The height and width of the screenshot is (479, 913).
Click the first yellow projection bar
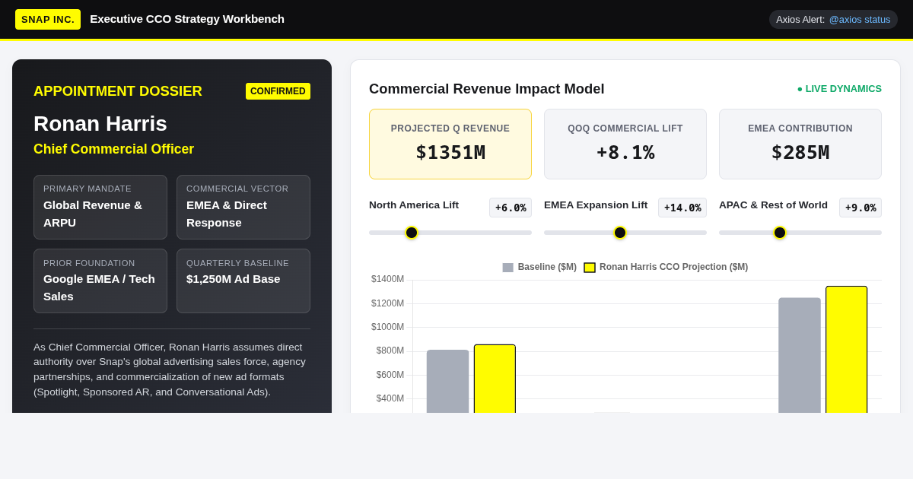pos(495,379)
